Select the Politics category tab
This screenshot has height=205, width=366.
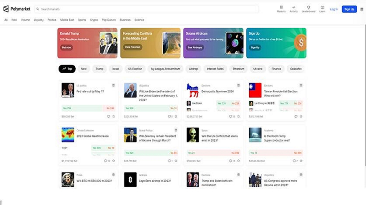click(x=52, y=20)
